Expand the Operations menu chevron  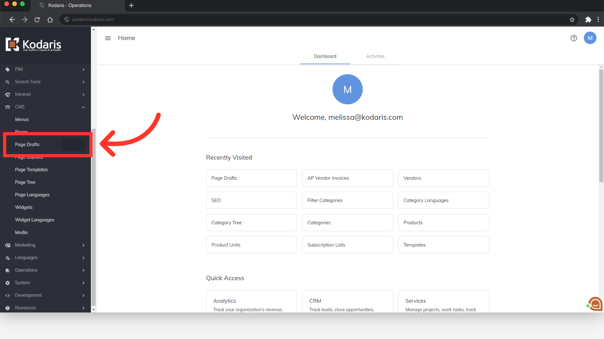83,270
